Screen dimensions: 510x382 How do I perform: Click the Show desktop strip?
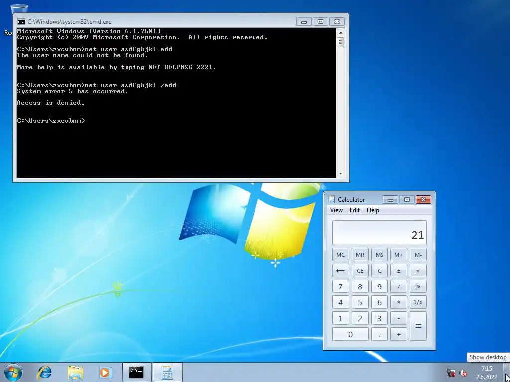pos(507,372)
